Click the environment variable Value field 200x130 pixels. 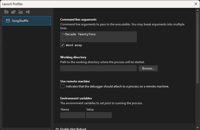[x=99, y=115]
